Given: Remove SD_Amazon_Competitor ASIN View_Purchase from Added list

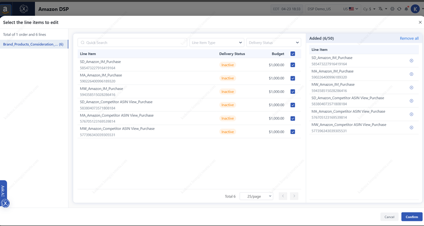Looking at the screenshot, I should tap(411, 101).
